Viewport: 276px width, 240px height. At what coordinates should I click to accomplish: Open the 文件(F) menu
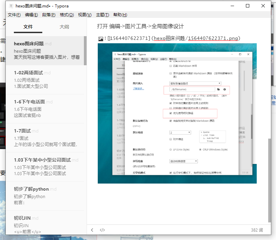pyautogui.click(x=14, y=15)
